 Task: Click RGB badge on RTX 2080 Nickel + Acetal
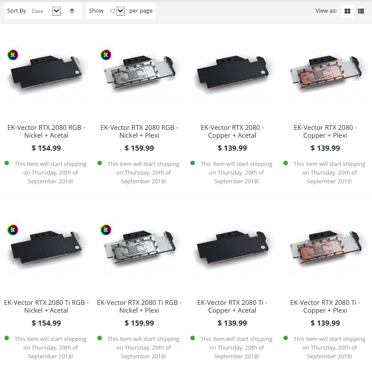tap(13, 55)
